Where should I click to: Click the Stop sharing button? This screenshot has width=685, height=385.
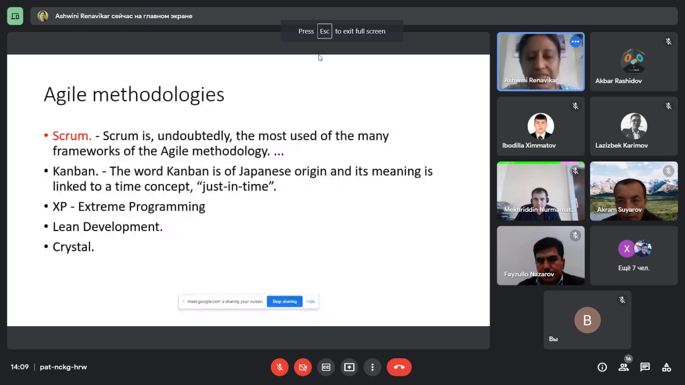click(x=284, y=302)
